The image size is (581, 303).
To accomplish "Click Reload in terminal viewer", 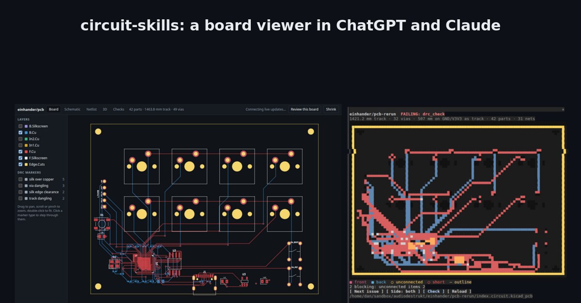I will pyautogui.click(x=459, y=291).
